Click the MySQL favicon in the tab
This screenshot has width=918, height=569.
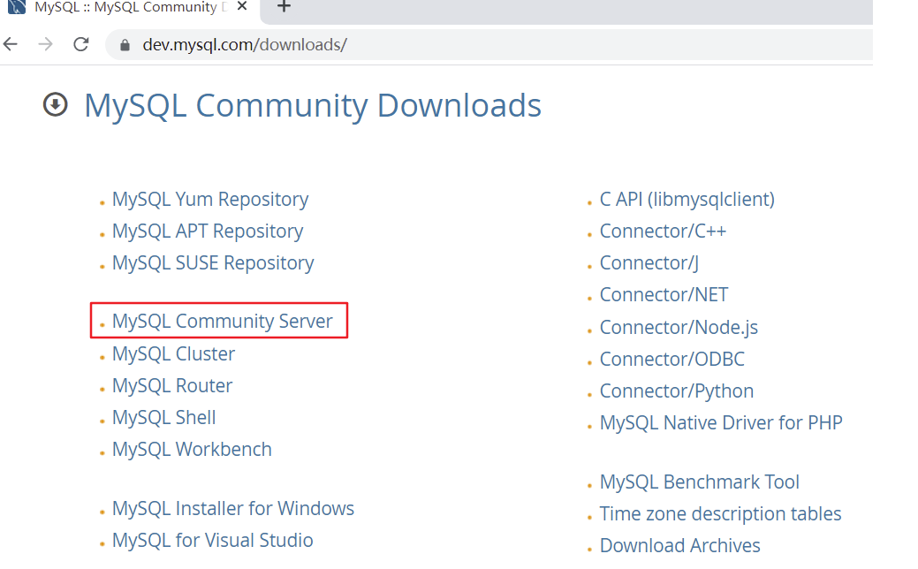[x=17, y=7]
